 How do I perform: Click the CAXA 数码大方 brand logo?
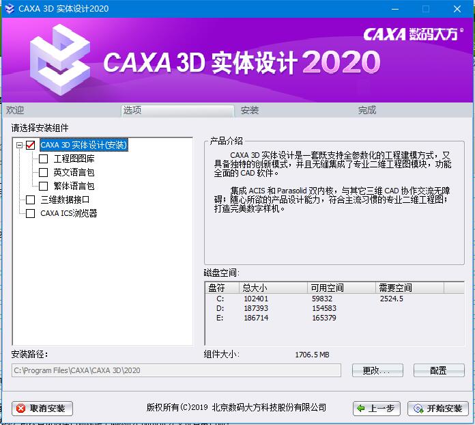[x=413, y=34]
